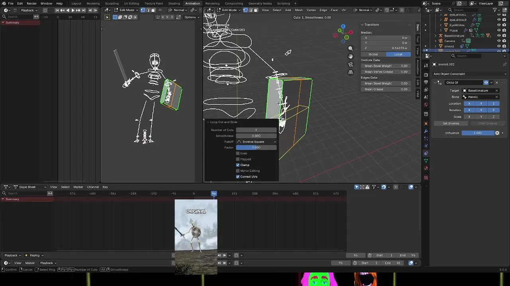
Task: Open the Object properties tab (orange square)
Action: 426,124
